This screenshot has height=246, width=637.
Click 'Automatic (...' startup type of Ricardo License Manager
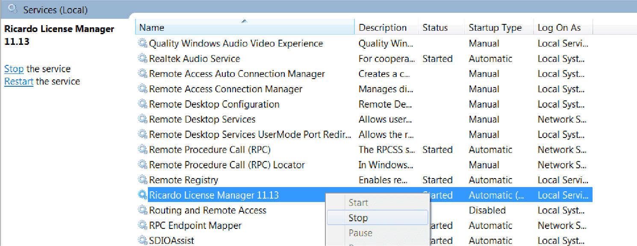tap(496, 195)
